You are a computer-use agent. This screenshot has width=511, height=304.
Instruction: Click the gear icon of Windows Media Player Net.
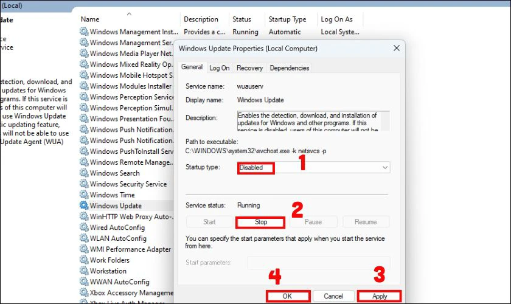84,53
